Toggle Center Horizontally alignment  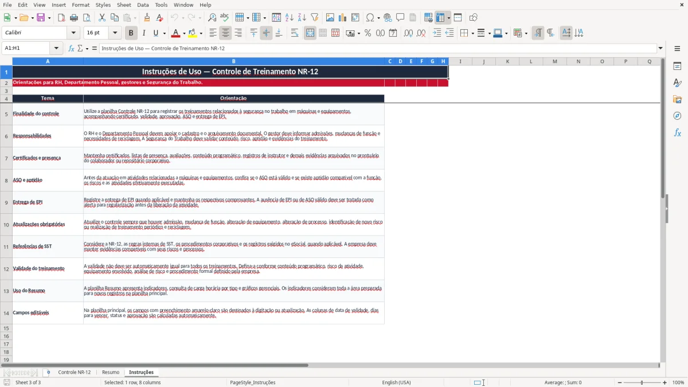pos(225,33)
